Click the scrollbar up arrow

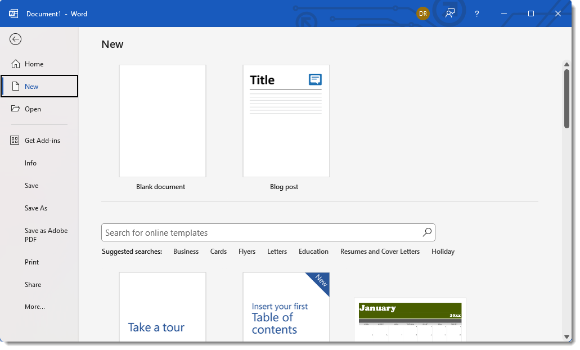[566, 64]
